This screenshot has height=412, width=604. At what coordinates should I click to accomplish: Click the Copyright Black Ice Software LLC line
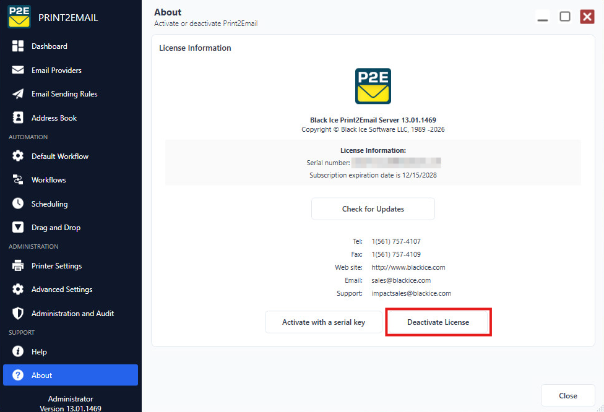point(373,129)
